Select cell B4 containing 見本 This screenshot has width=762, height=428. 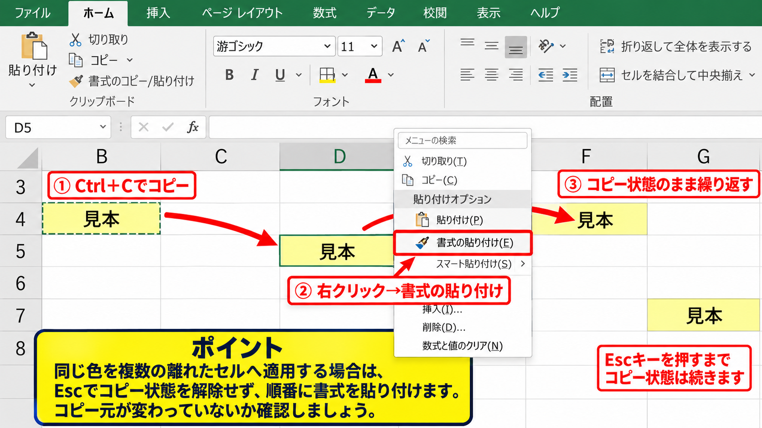tap(101, 219)
